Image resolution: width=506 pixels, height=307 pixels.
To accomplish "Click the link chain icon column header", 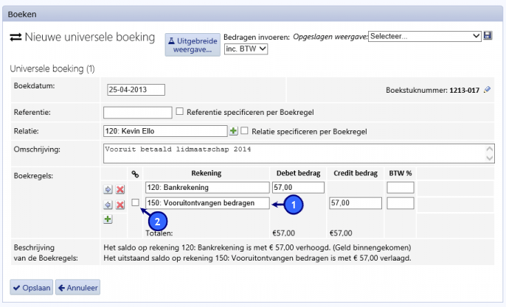I will pos(134,174).
